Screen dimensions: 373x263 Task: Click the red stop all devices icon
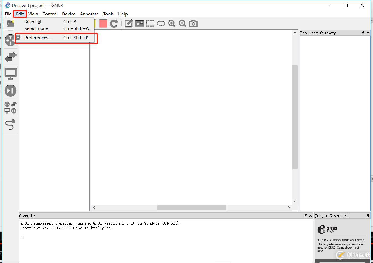pos(103,23)
